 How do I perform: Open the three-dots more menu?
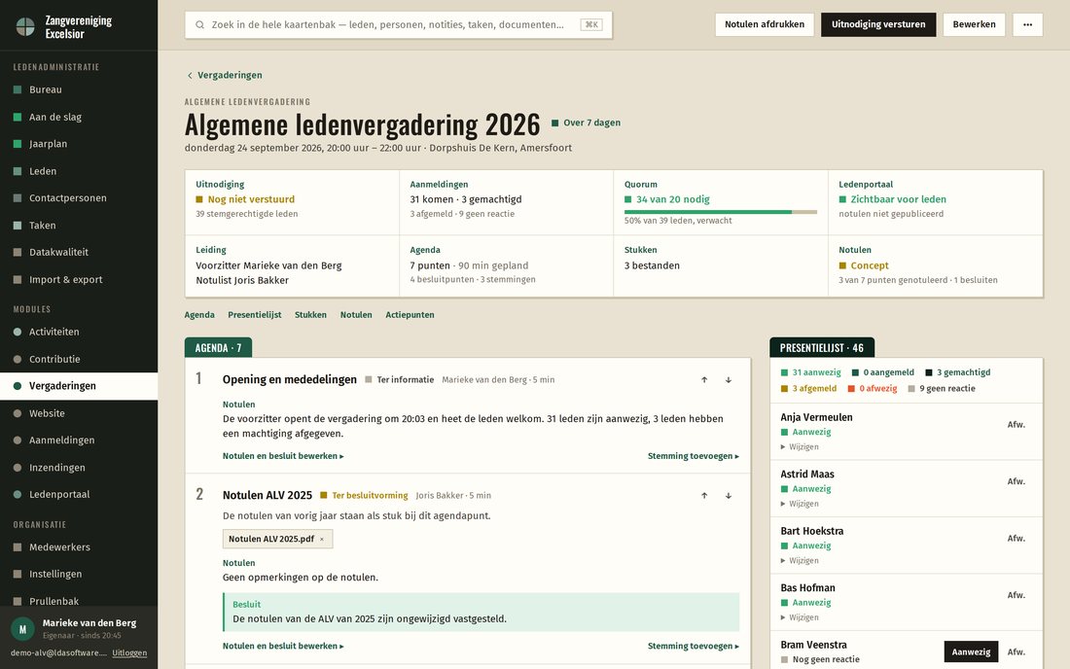pos(1027,24)
